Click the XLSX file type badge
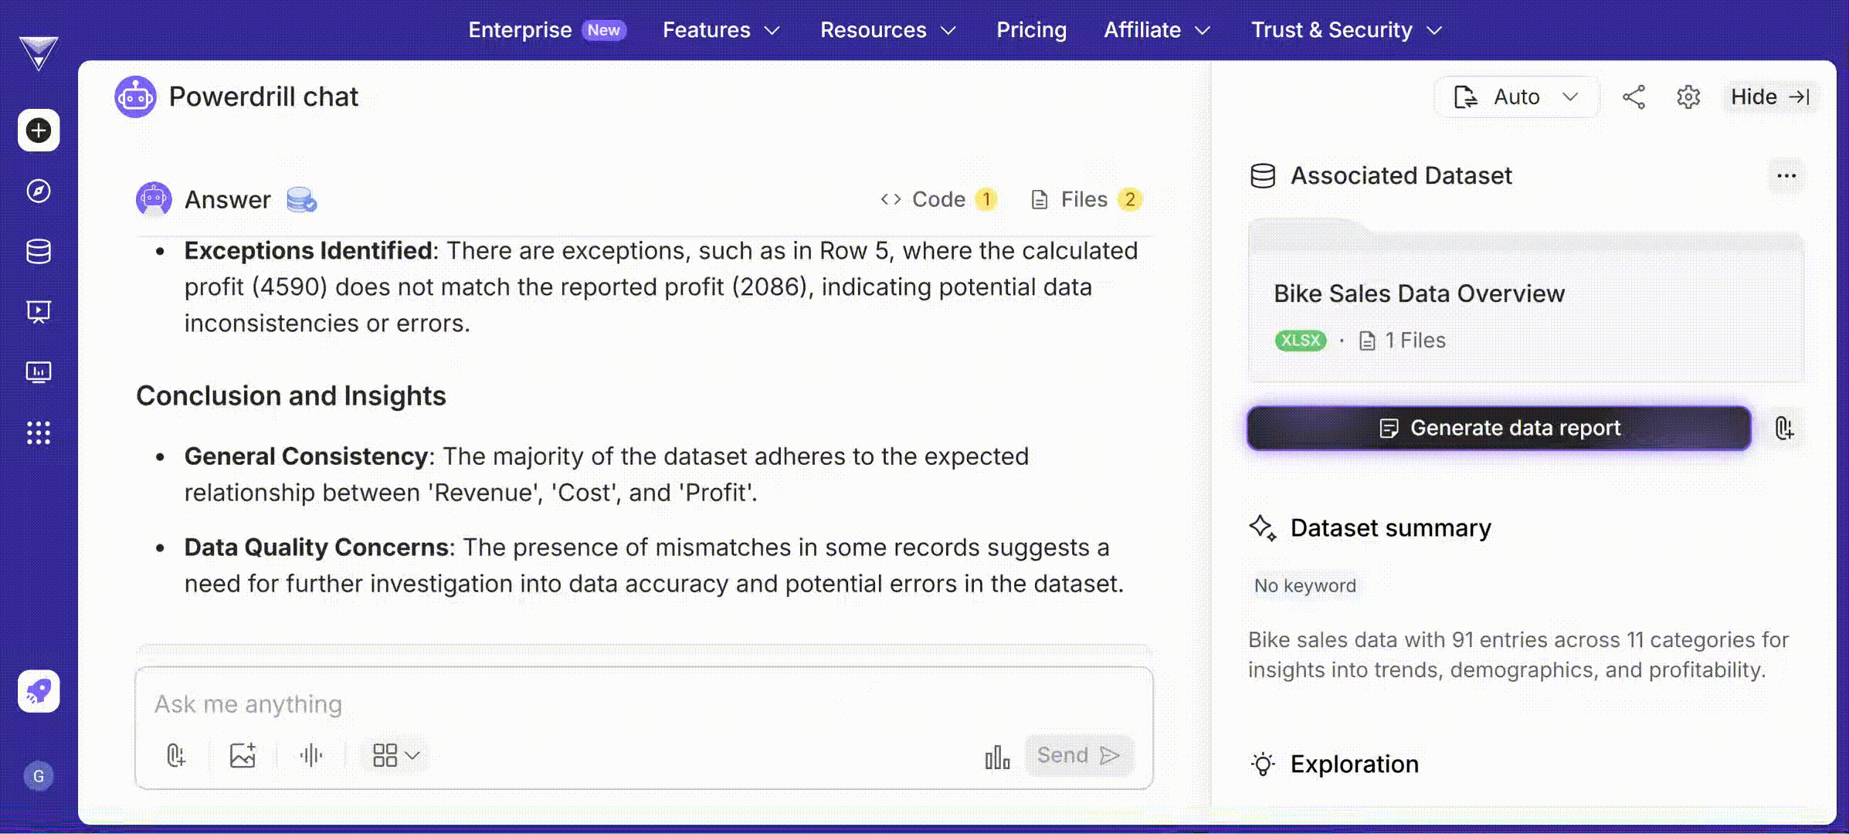1849x834 pixels. [1300, 341]
